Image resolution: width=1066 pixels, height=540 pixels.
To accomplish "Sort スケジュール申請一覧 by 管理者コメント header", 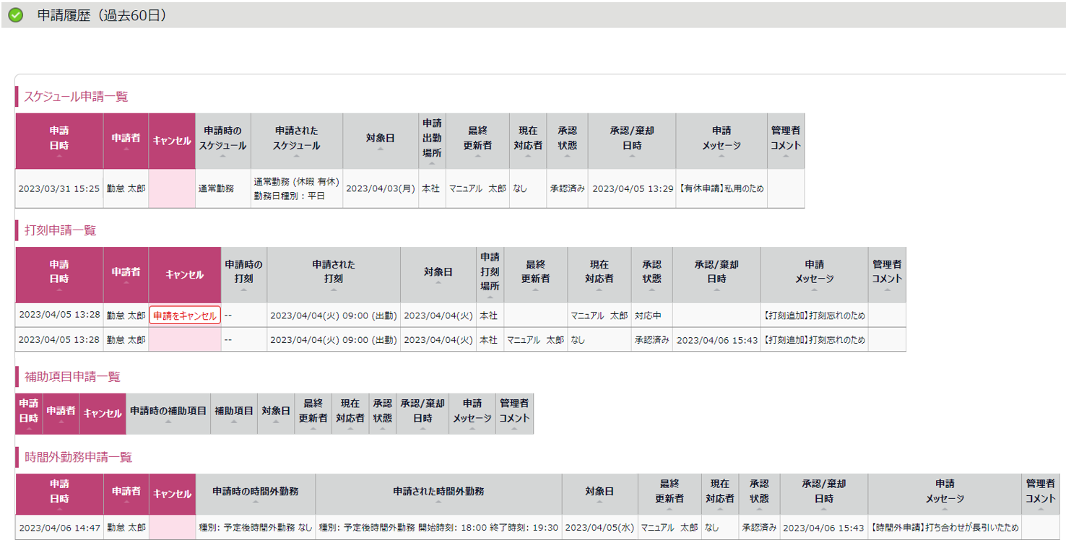I will (786, 141).
